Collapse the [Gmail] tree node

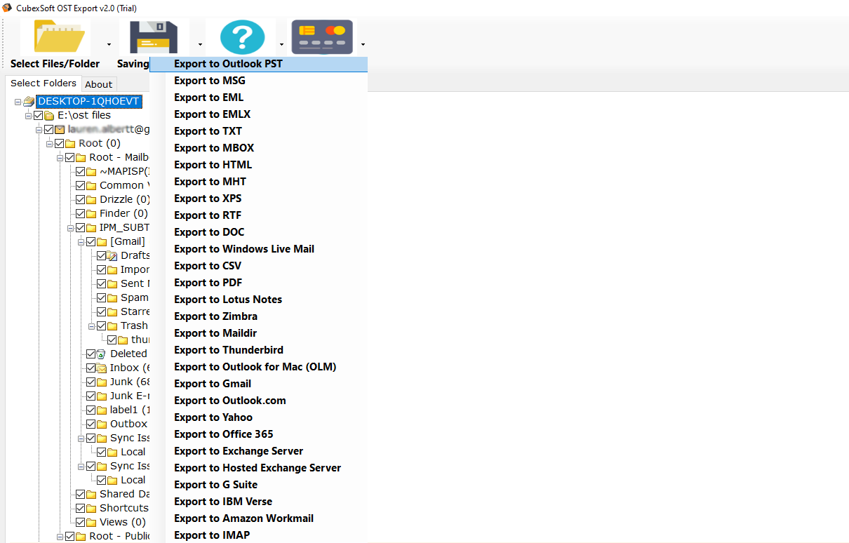pos(81,241)
